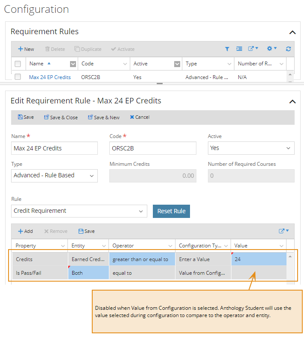The image size is (304, 338).
Task: Open the Max 24 EP Credits link
Action: [x=50, y=77]
